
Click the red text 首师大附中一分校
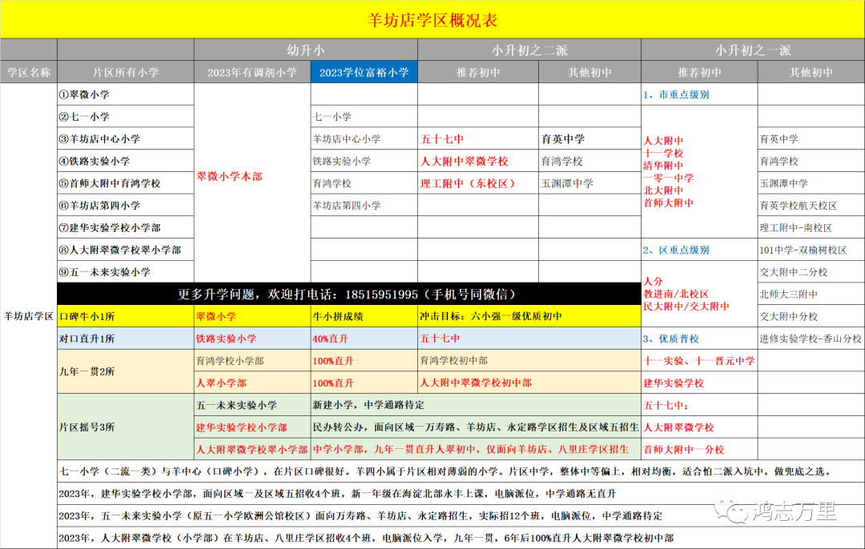(683, 449)
